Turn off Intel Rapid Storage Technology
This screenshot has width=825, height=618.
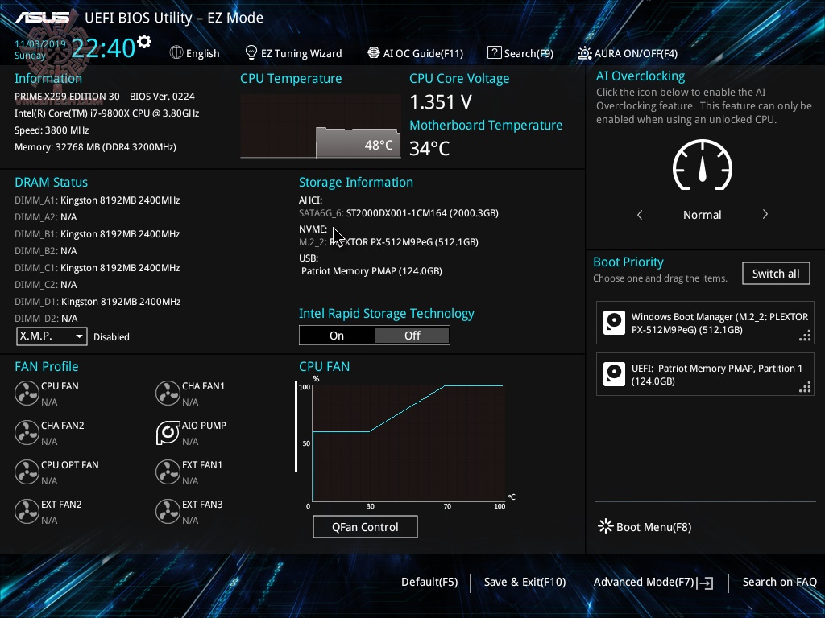(412, 336)
